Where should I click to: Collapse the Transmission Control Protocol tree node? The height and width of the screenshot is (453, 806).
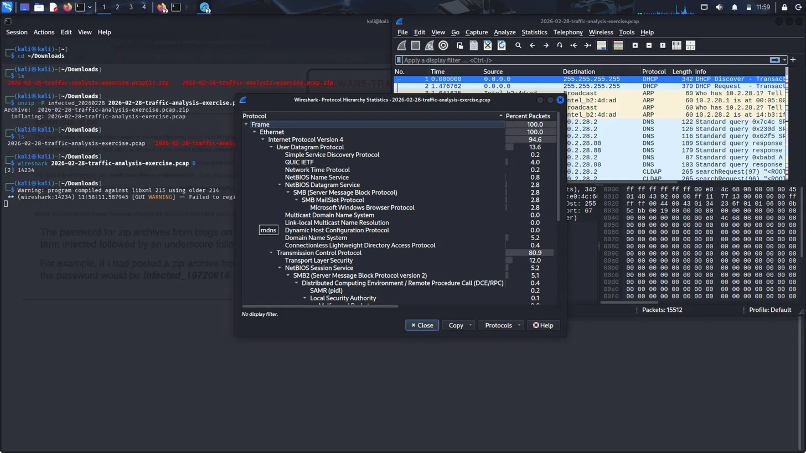pos(271,253)
